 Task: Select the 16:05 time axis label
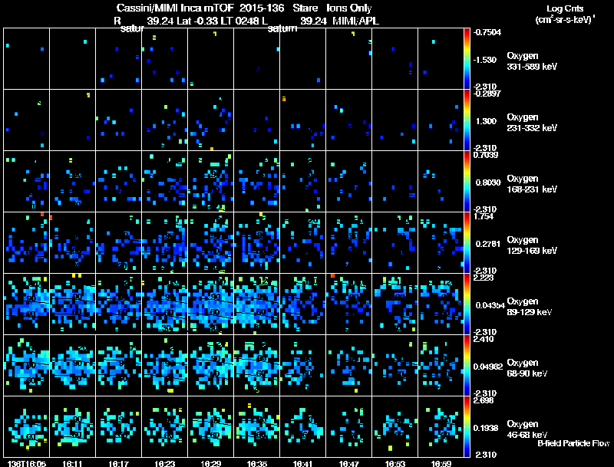pos(27,463)
